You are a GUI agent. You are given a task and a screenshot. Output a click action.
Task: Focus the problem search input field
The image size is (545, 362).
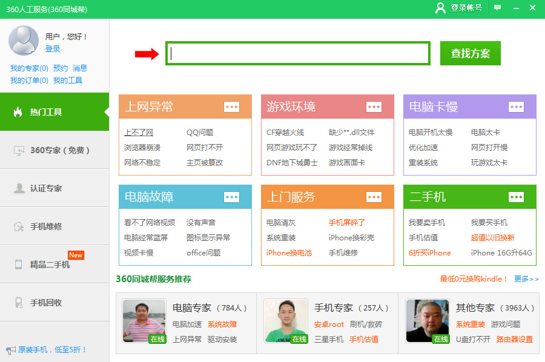298,54
